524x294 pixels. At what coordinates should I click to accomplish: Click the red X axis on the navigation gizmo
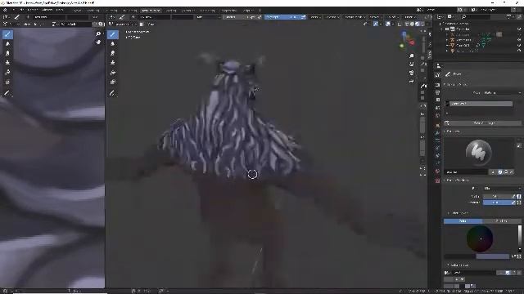pos(412,42)
